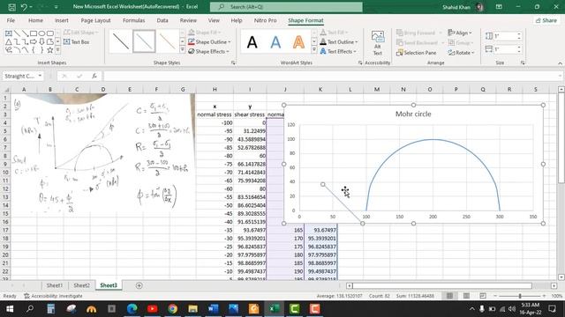Apply blue WordArt style A
The width and height of the screenshot is (565, 317).
pos(275,42)
